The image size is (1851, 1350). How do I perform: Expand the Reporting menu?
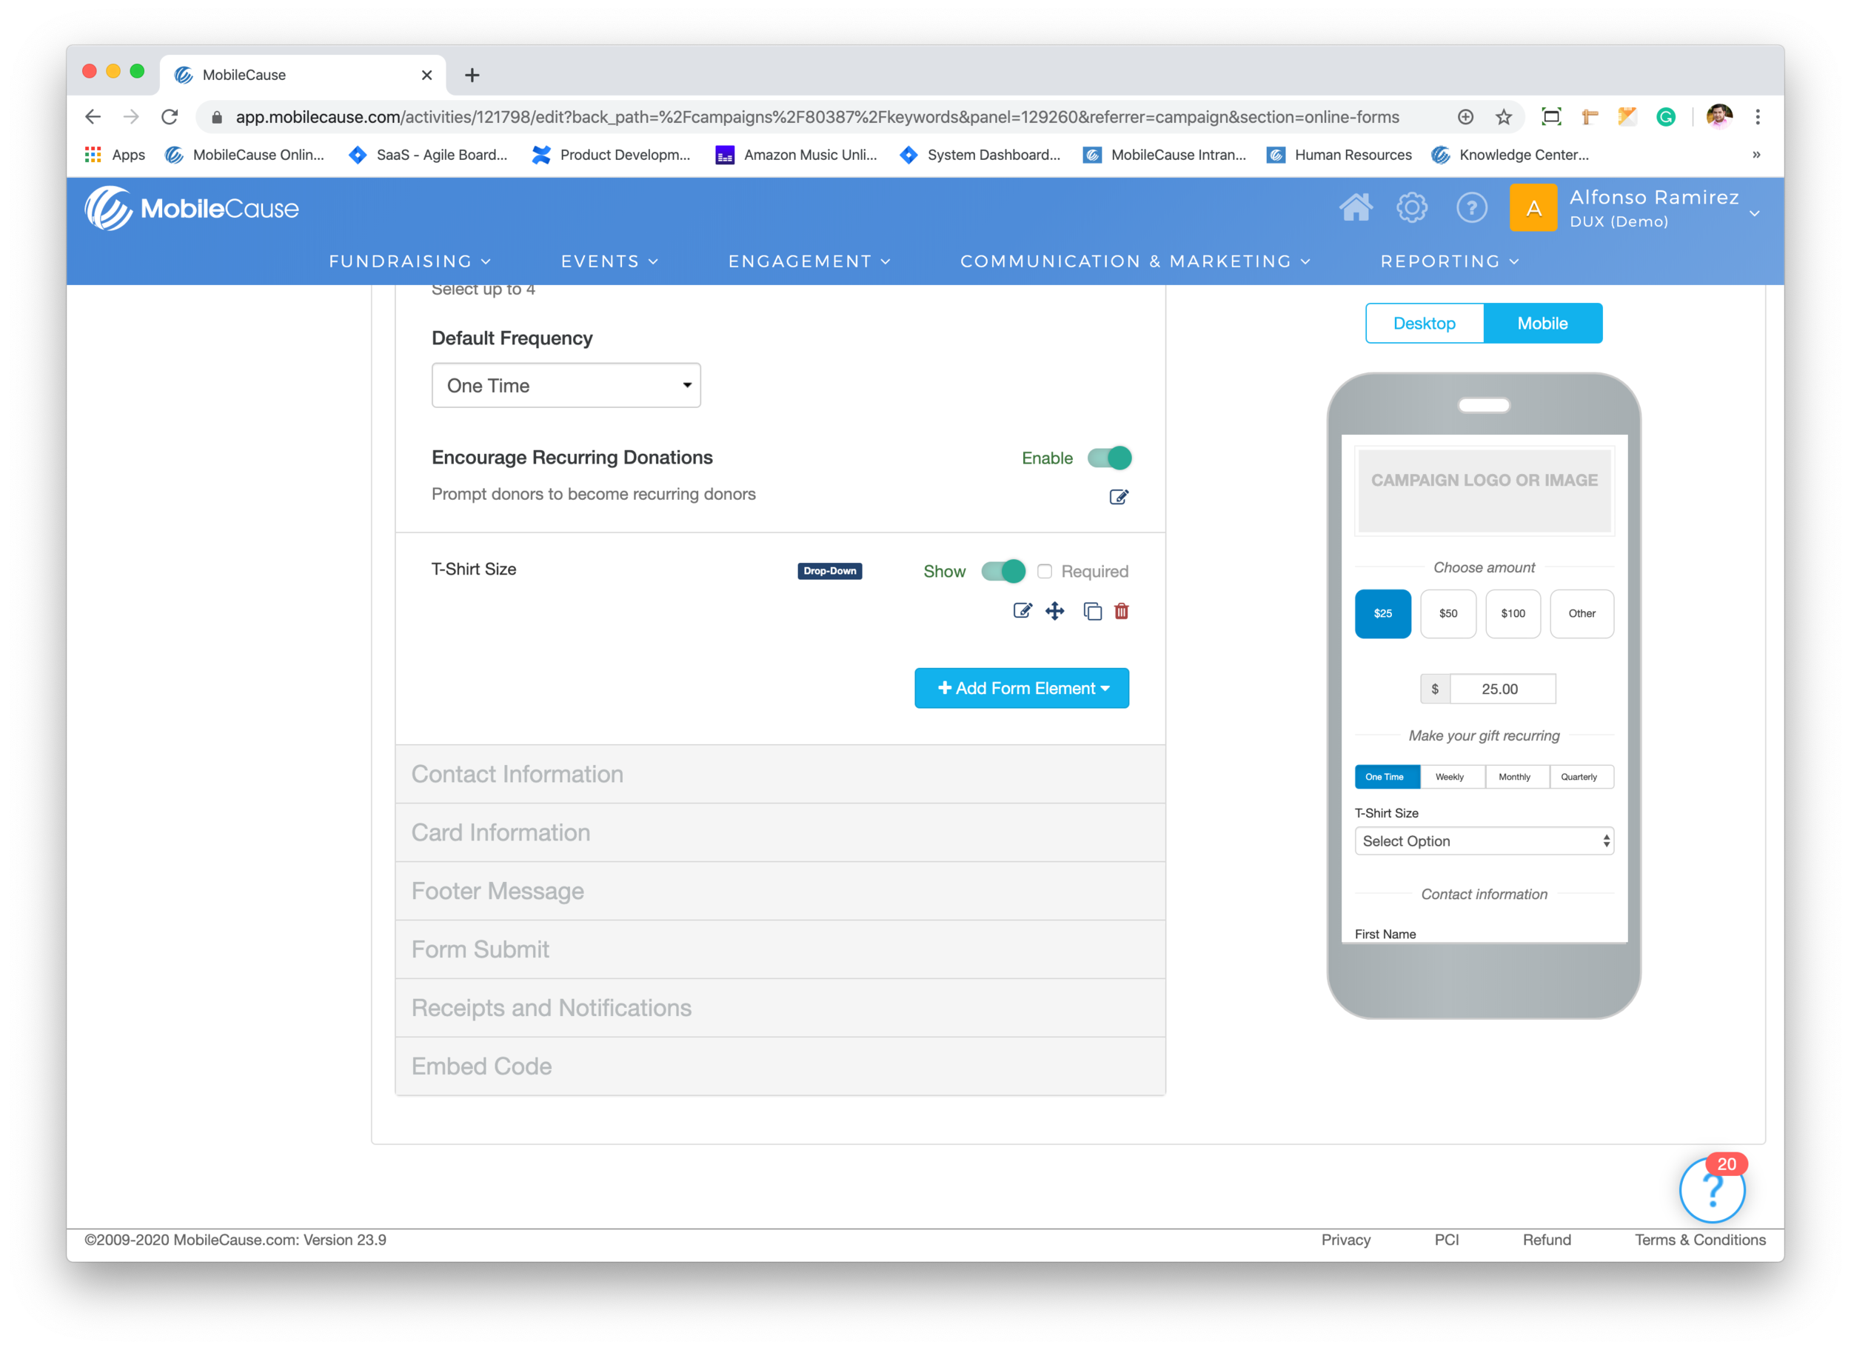(1449, 261)
